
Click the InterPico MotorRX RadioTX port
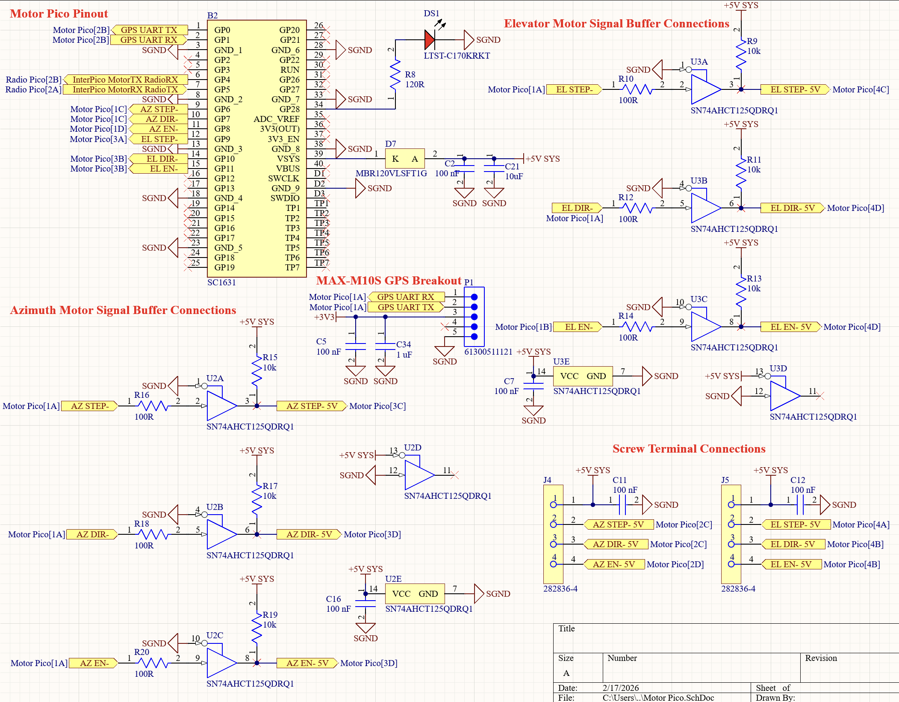click(x=123, y=89)
